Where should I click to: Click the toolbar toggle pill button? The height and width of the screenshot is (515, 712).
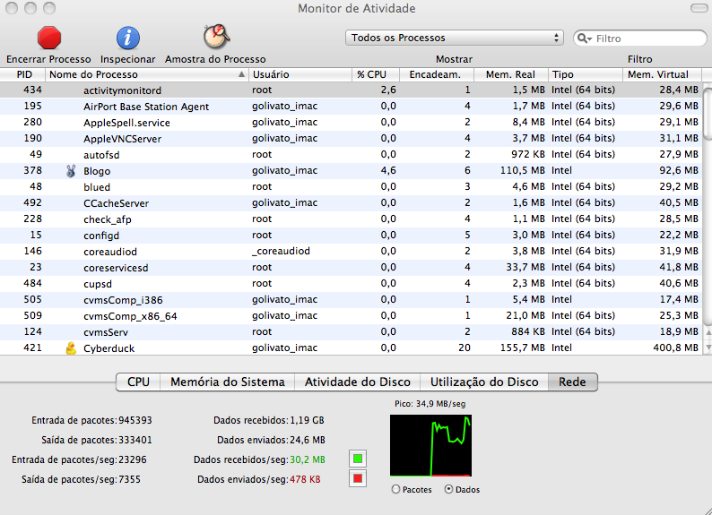(x=700, y=8)
